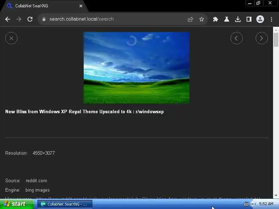Click the New Bliss title text

pos(84,111)
